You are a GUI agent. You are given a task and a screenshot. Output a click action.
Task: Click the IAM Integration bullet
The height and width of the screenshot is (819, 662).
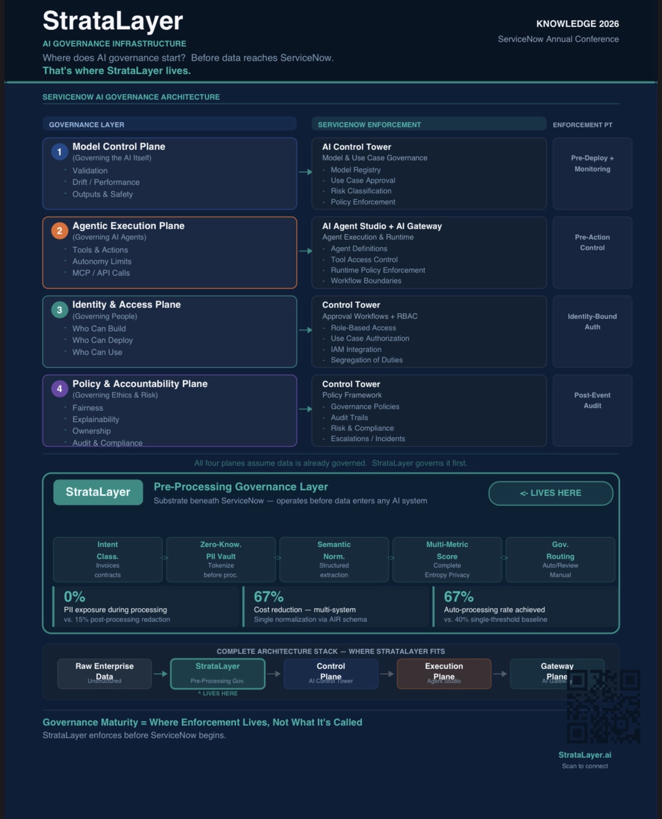[x=356, y=349]
